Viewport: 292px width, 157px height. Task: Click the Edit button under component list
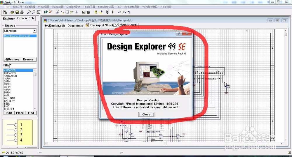[x=9, y=113]
